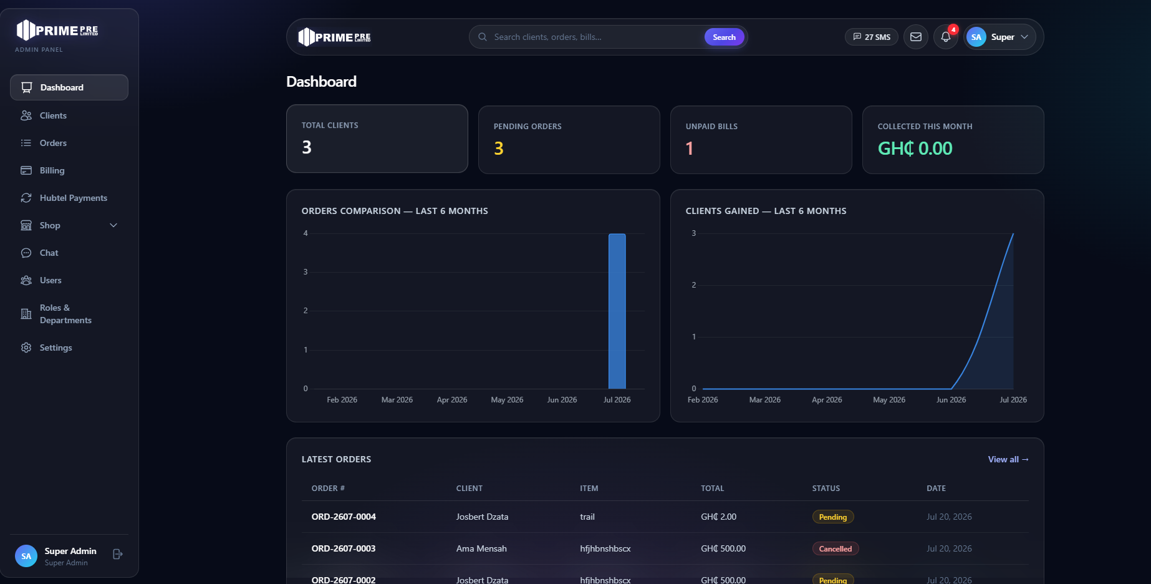Open Hubtel Payments page
The height and width of the screenshot is (584, 1151).
pyautogui.click(x=69, y=198)
